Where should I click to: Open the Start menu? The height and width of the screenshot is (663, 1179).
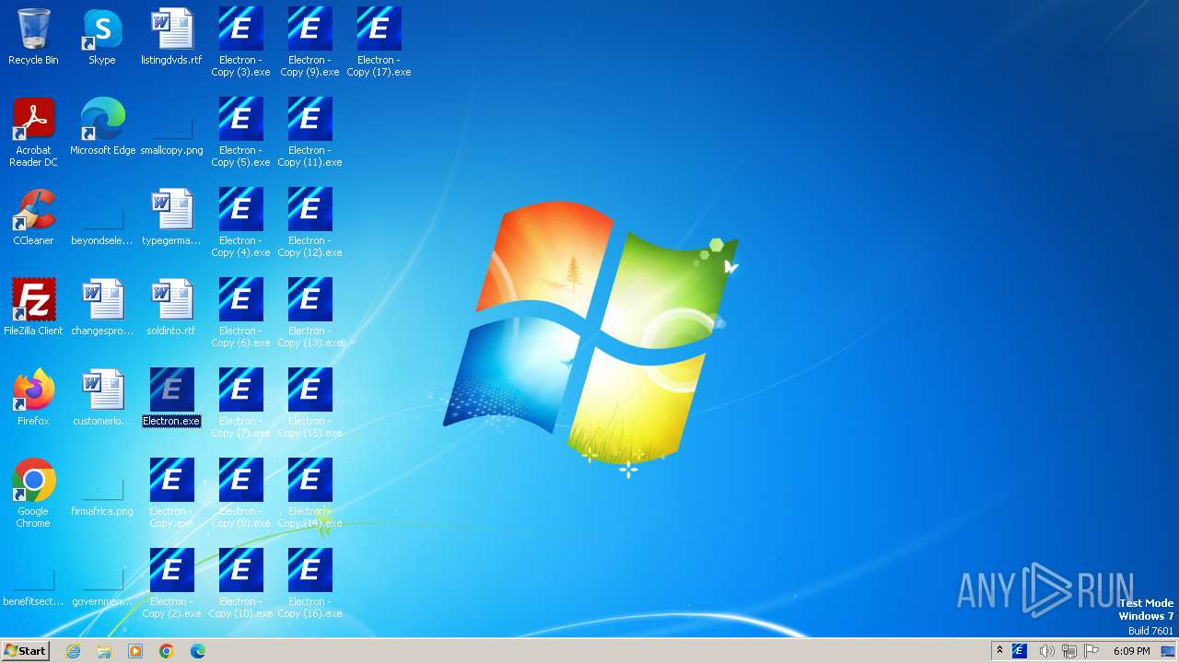pyautogui.click(x=25, y=651)
